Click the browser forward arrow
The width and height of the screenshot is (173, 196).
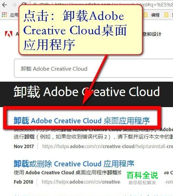pos(14,5)
